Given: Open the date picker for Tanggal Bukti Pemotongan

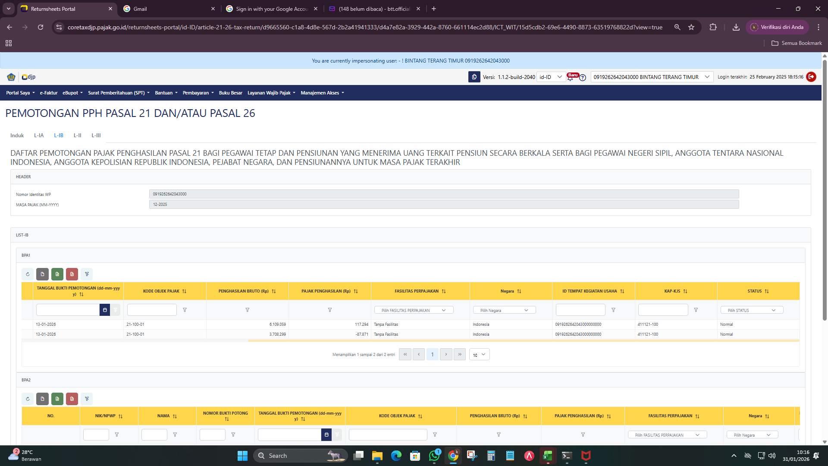Looking at the screenshot, I should (x=105, y=310).
